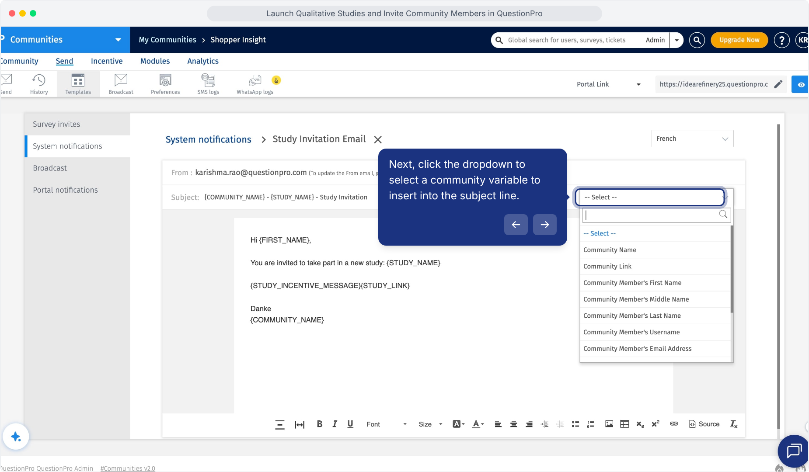Viewport: 809px width, 472px height.
Task: Toggle bold formatting in editor
Action: tap(320, 424)
